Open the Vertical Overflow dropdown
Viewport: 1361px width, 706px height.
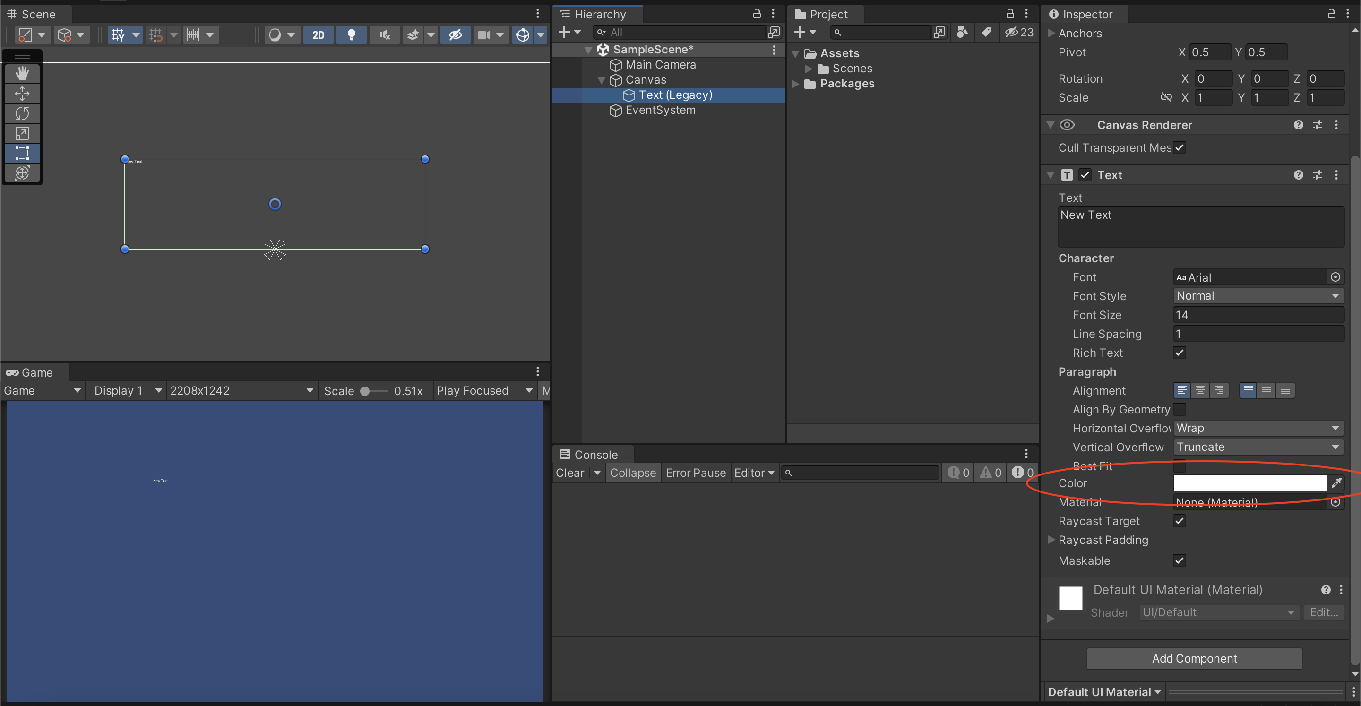(x=1258, y=447)
